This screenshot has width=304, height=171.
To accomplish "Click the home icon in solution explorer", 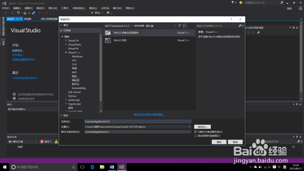I will (x=253, y=32).
